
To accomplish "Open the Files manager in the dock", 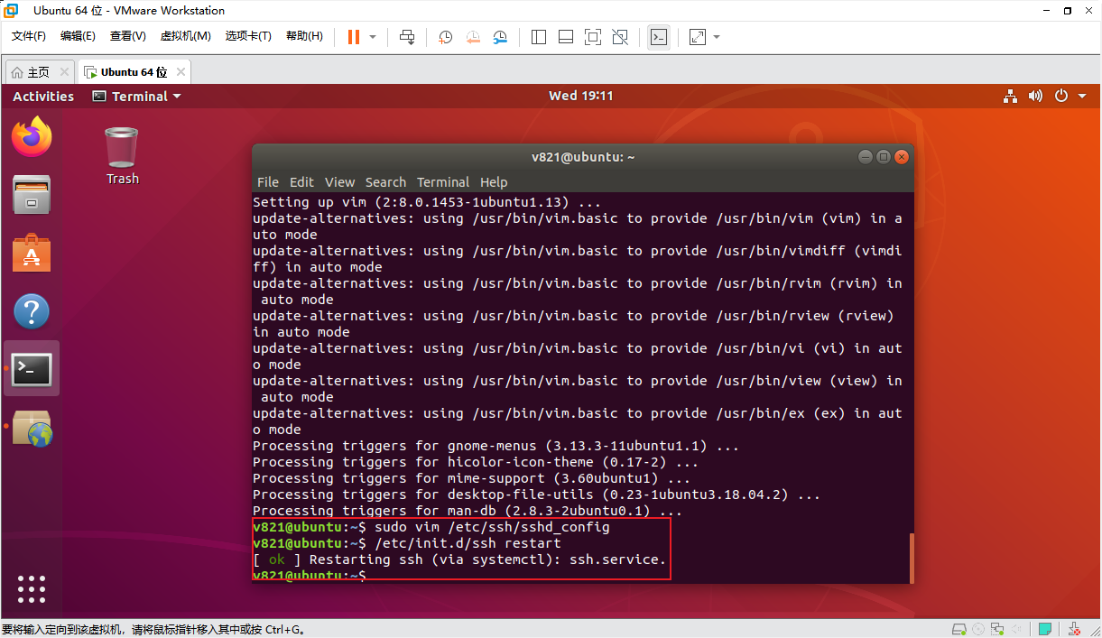I will click(x=32, y=194).
